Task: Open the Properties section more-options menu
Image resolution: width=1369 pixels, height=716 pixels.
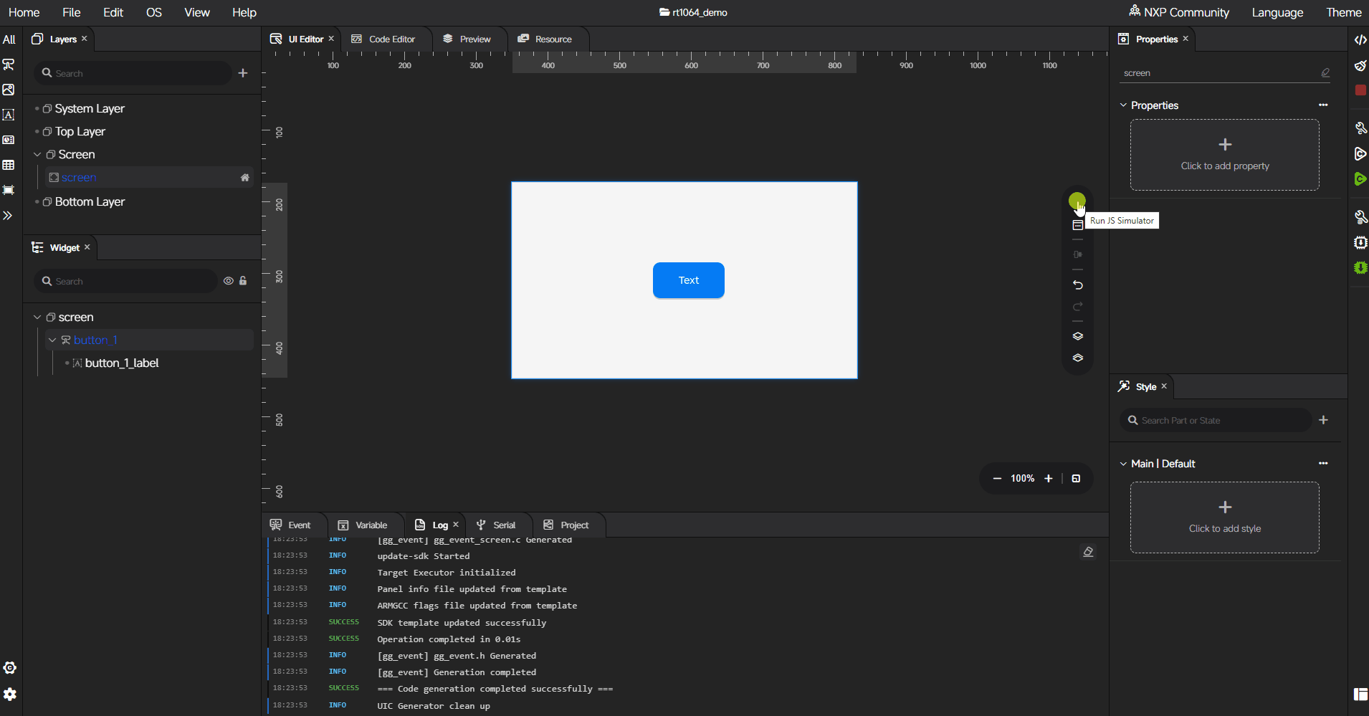Action: point(1323,105)
